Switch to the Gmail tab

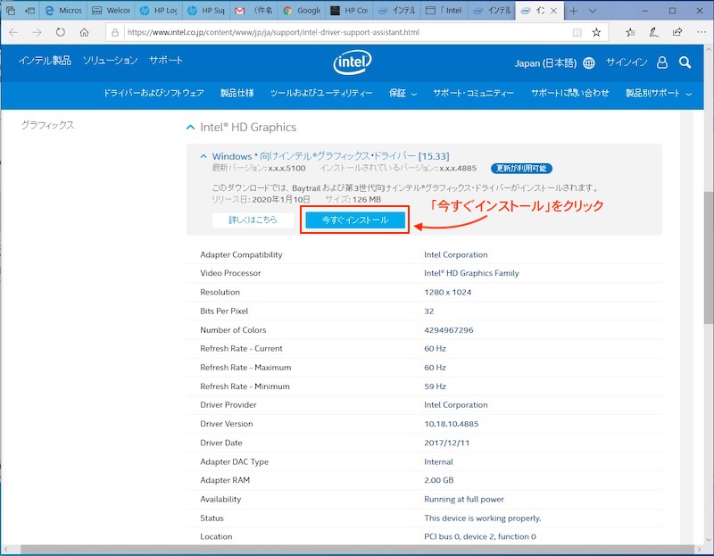(x=253, y=11)
